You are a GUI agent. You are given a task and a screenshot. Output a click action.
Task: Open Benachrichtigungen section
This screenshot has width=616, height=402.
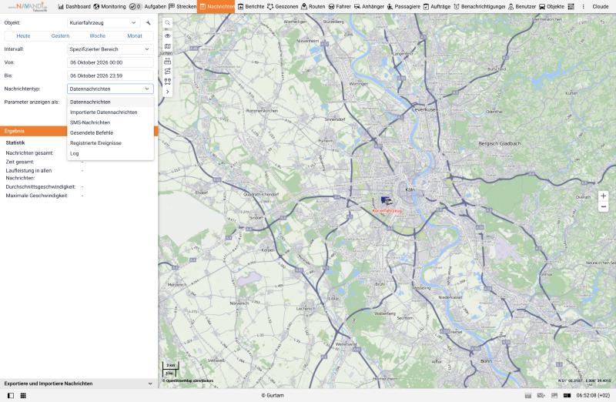tap(479, 7)
